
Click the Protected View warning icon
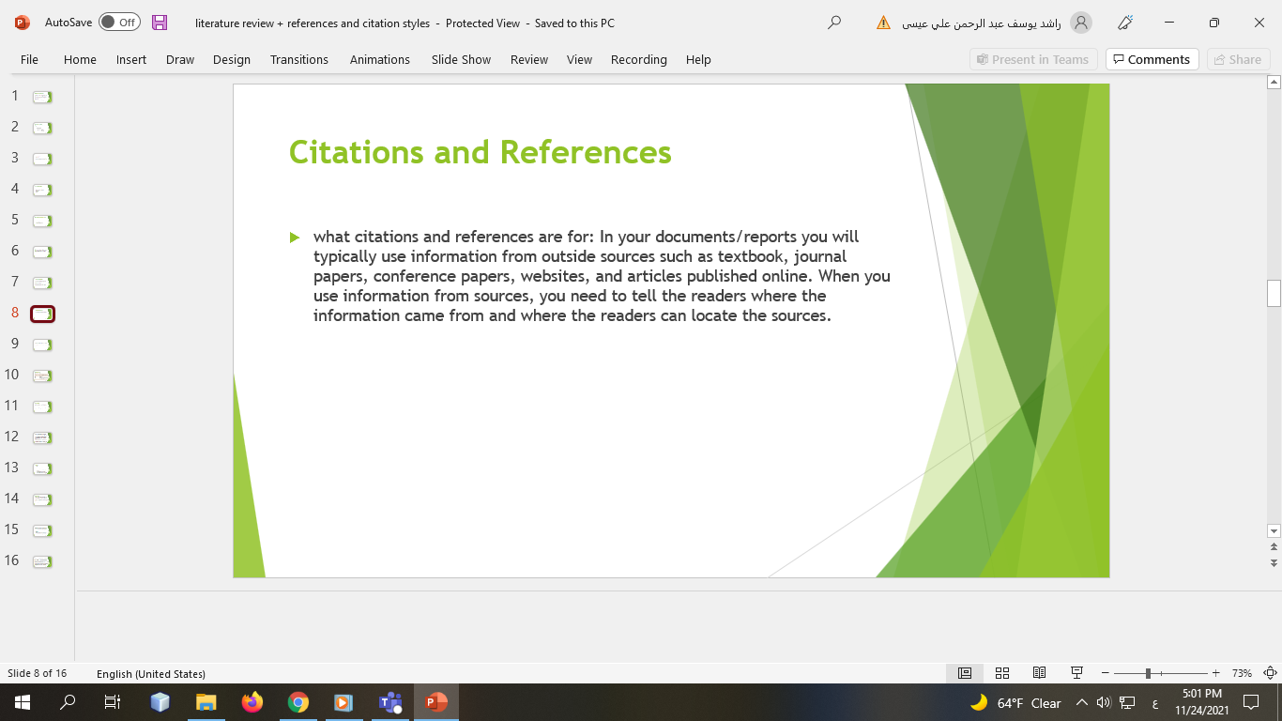pyautogui.click(x=883, y=23)
